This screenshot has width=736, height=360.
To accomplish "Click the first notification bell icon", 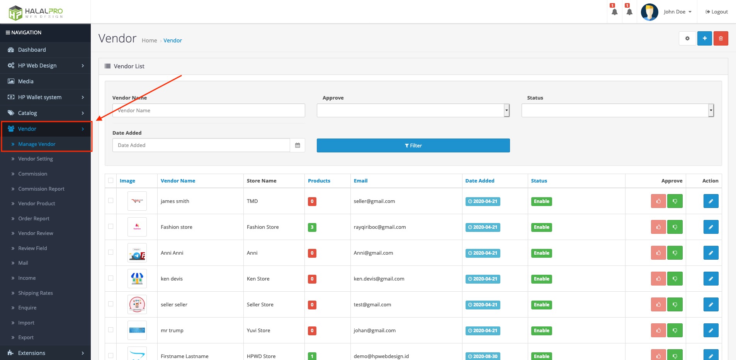I will click(x=614, y=12).
